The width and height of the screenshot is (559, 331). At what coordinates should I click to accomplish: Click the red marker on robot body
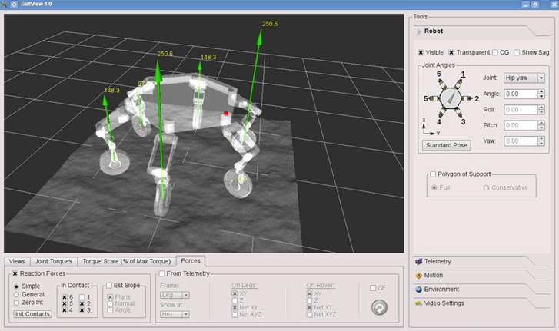pos(226,114)
